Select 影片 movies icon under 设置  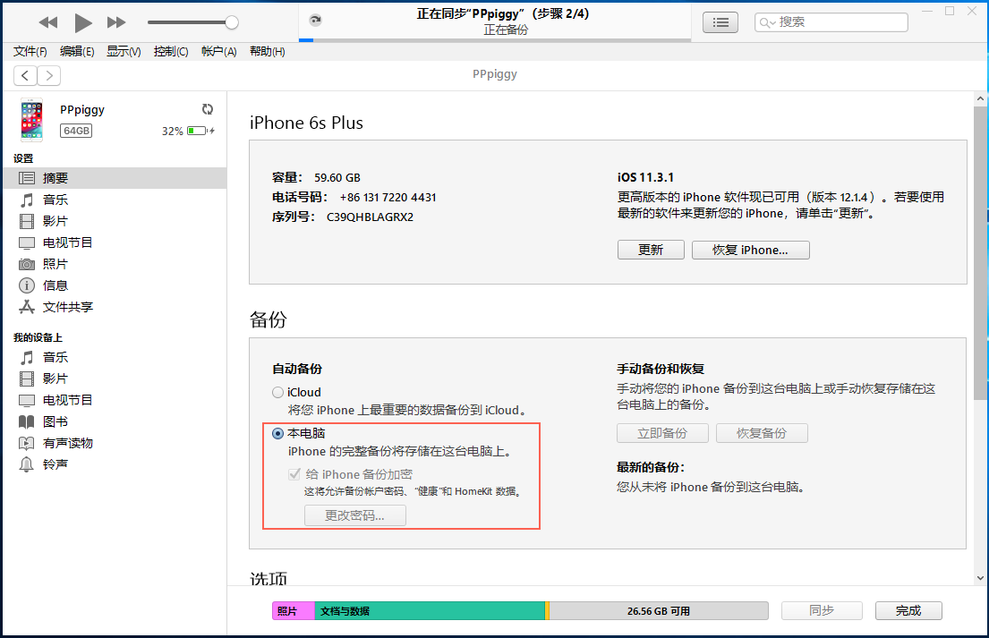click(x=27, y=221)
